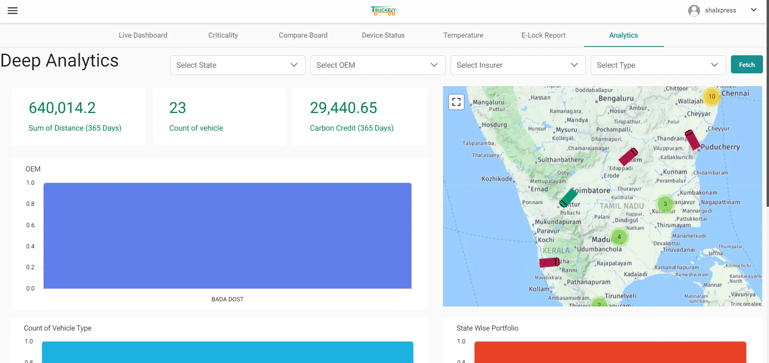
Task: Click the page vertical scrollbar
Action: (767, 103)
